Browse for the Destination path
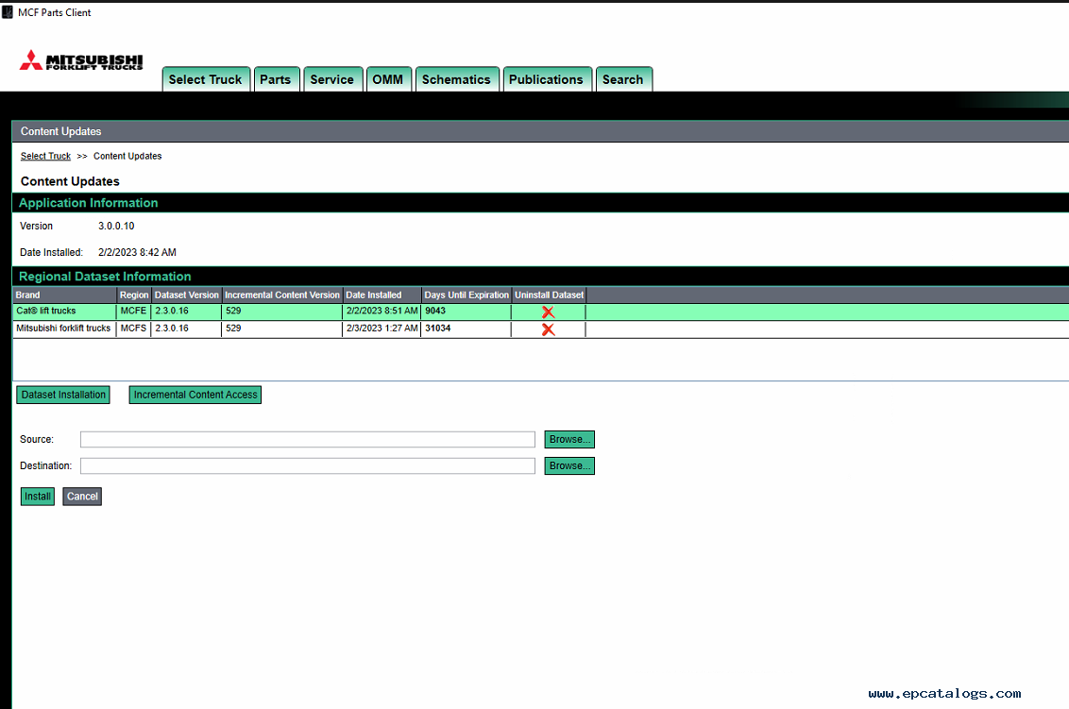This screenshot has width=1069, height=709. (569, 465)
